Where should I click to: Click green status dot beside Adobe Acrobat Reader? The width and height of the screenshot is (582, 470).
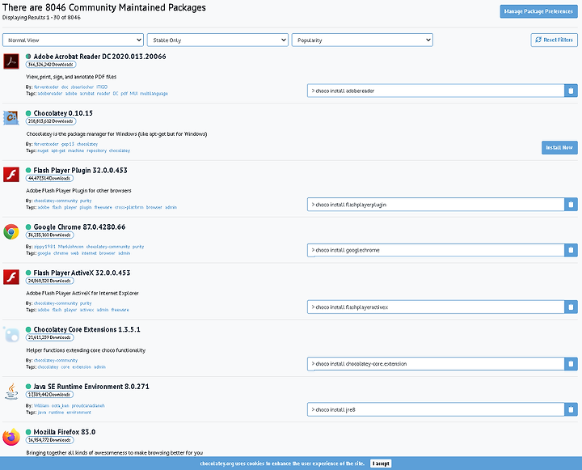(28, 57)
